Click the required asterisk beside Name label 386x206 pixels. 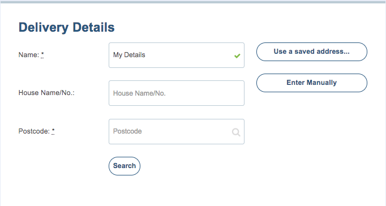[x=42, y=55]
